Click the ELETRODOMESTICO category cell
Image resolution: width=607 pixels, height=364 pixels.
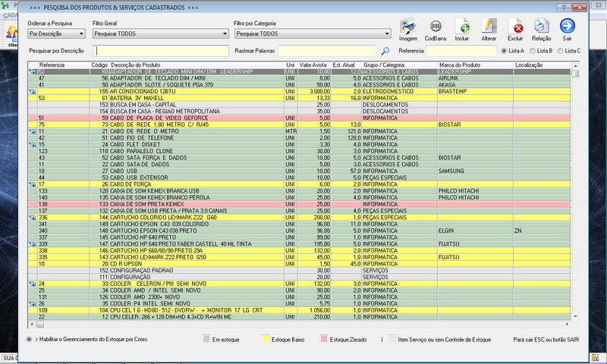[400, 92]
